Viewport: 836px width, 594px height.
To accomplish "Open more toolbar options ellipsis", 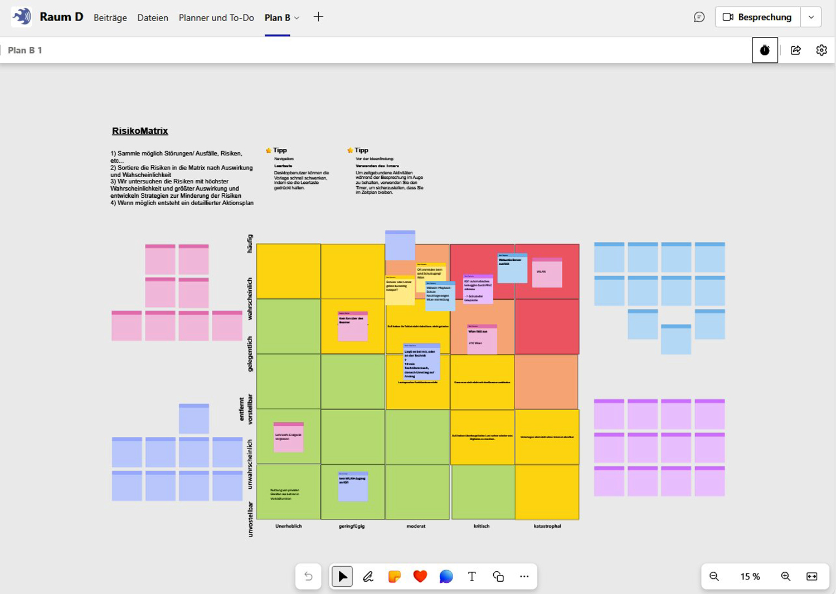I will pos(524,577).
